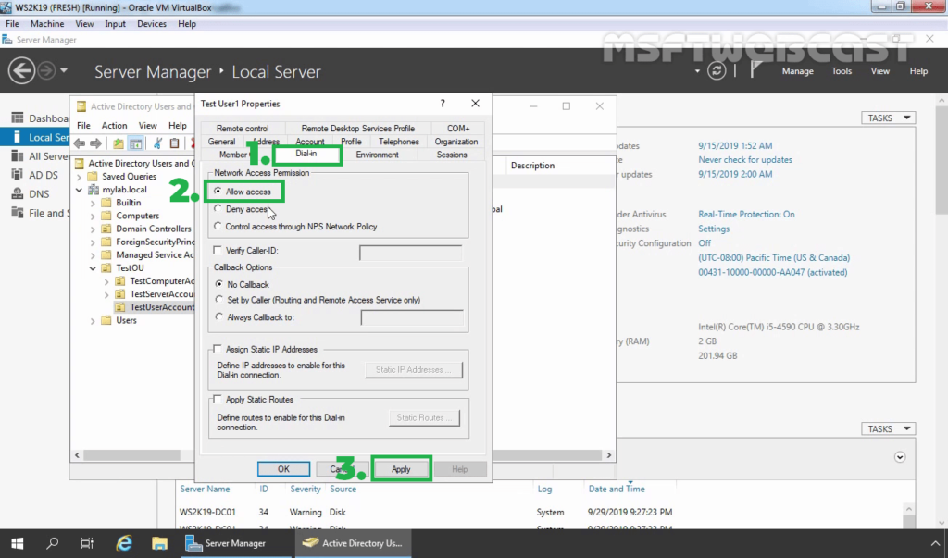Click the cut scissors toolbar icon
Image resolution: width=948 pixels, height=558 pixels.
click(157, 143)
